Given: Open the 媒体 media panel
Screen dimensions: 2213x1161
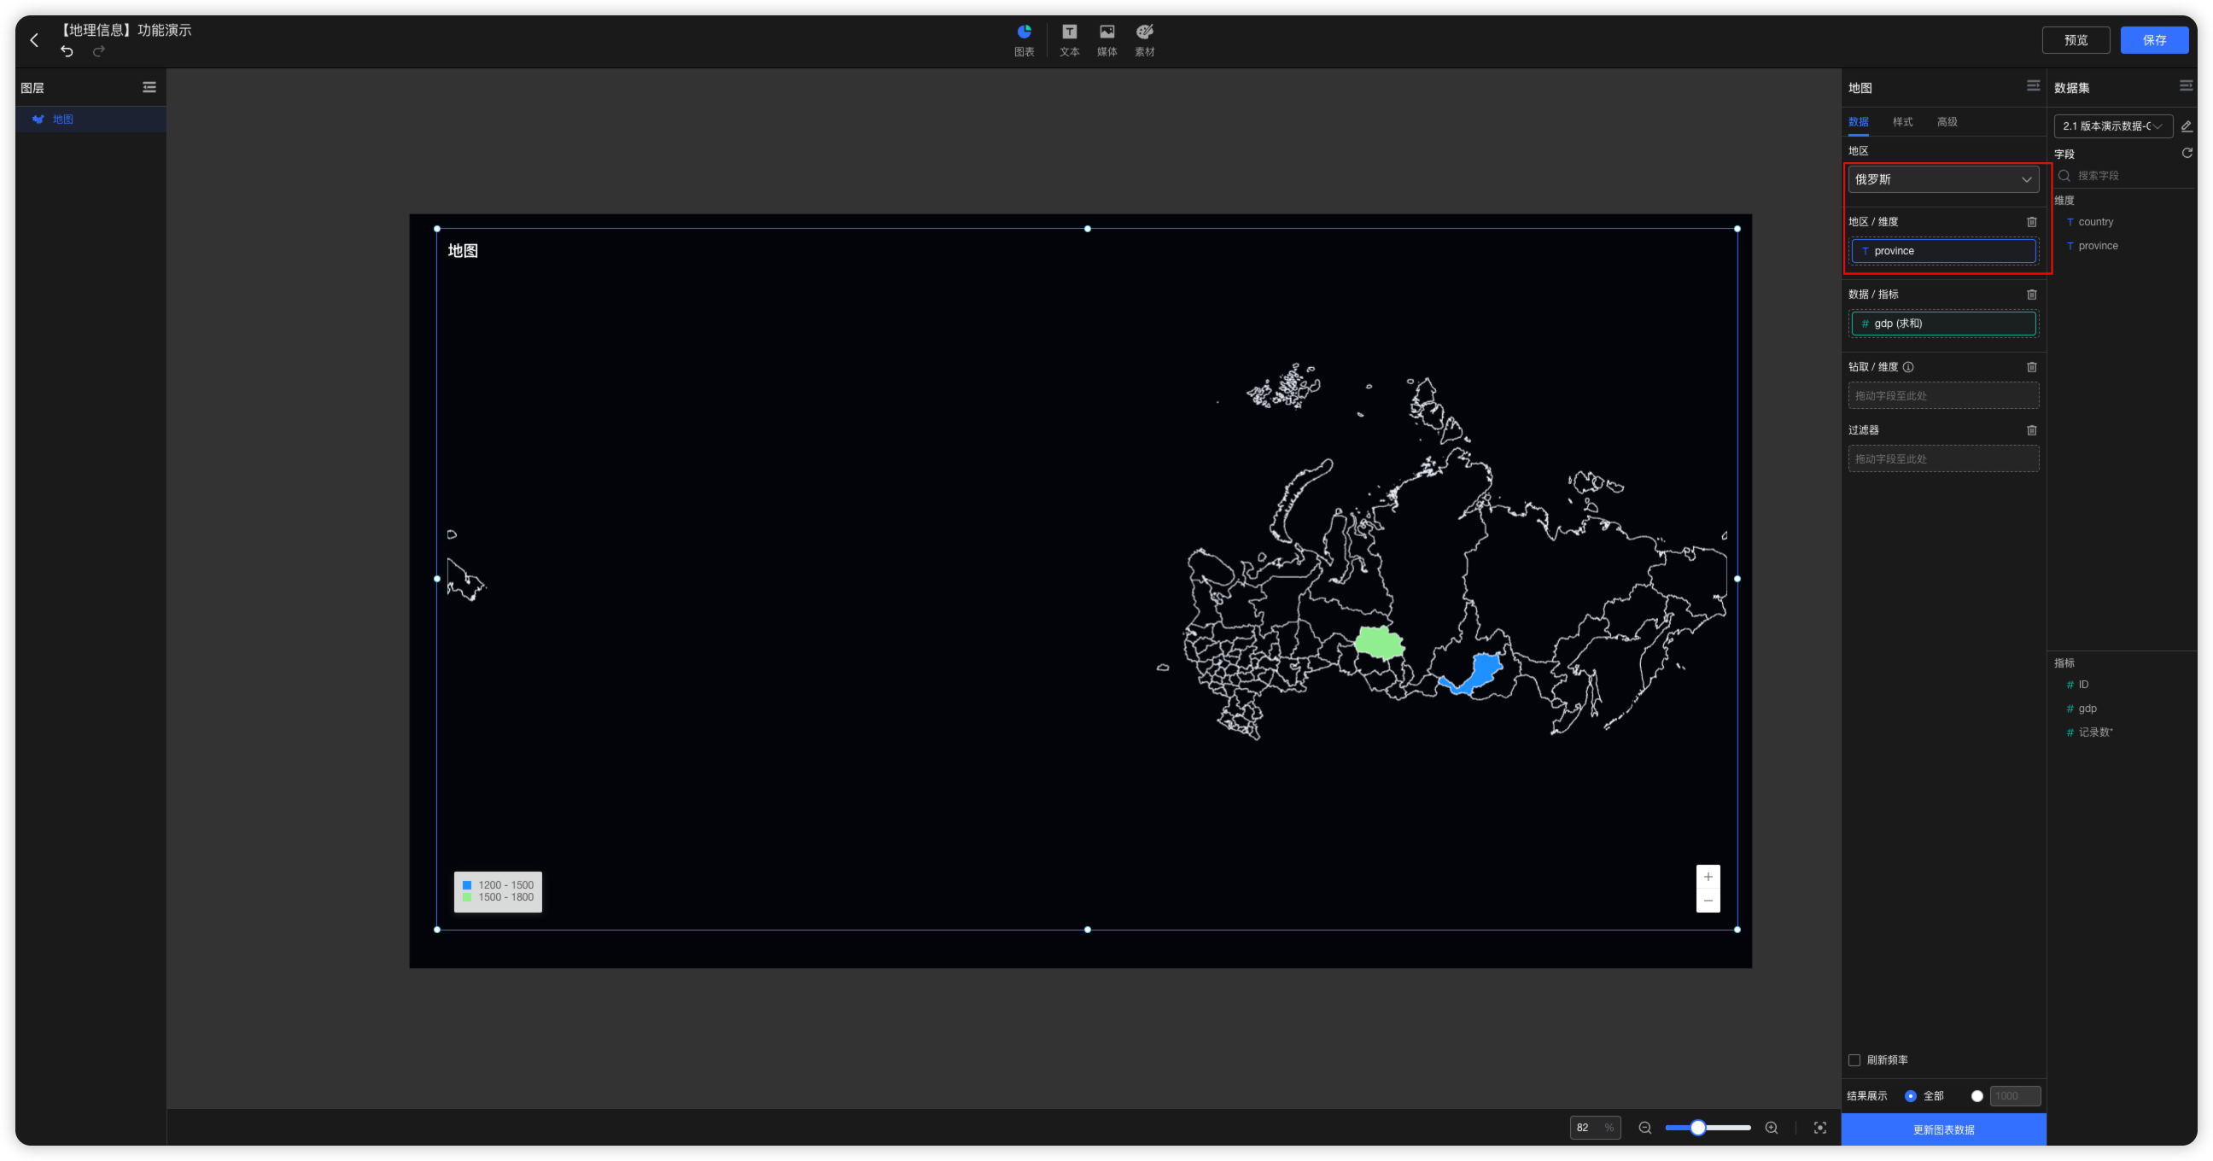Looking at the screenshot, I should (x=1106, y=39).
